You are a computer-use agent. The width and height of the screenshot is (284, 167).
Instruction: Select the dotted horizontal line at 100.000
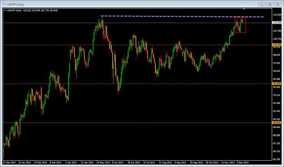point(138,44)
